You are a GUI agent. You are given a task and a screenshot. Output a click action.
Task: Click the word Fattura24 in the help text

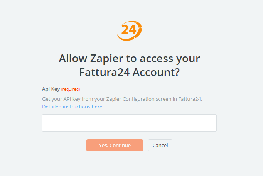pyautogui.click(x=189, y=99)
